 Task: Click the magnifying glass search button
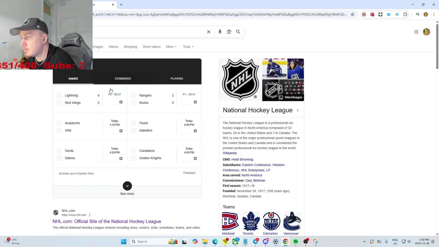238,32
